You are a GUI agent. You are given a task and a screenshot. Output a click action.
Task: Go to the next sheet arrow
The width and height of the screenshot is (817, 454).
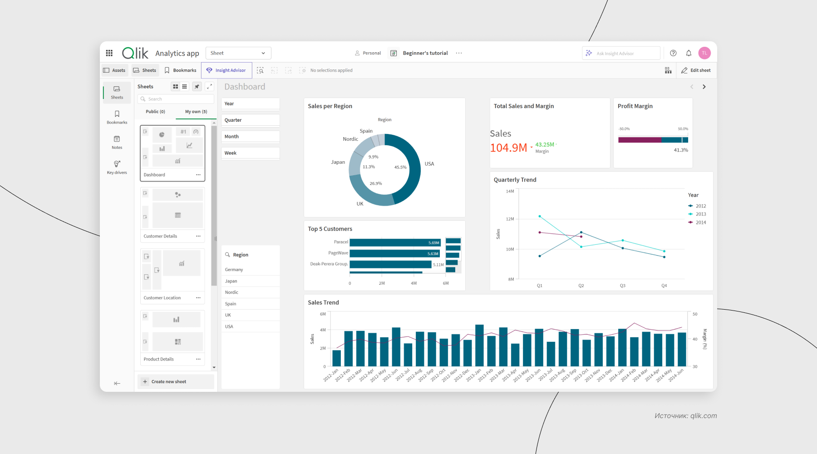coord(704,87)
